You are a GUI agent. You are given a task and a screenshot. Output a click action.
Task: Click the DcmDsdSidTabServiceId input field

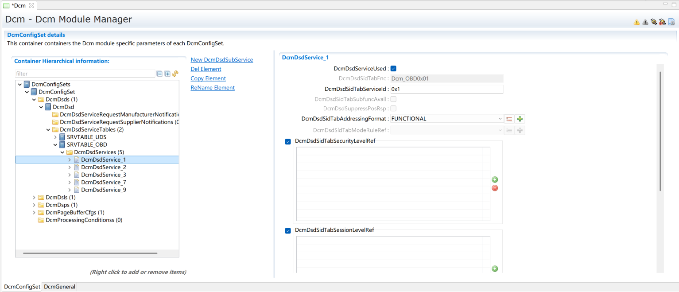tap(446, 89)
